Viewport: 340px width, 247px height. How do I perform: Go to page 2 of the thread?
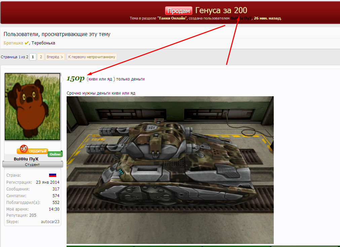tap(41, 57)
